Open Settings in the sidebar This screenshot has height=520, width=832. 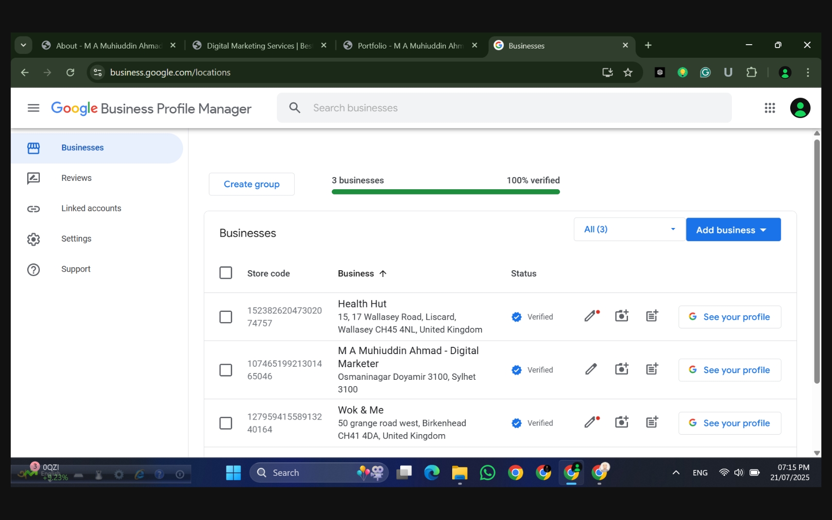click(x=97, y=239)
